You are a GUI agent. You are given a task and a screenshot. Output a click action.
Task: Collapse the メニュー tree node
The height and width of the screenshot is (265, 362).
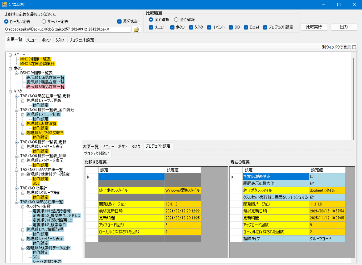coord(10,55)
